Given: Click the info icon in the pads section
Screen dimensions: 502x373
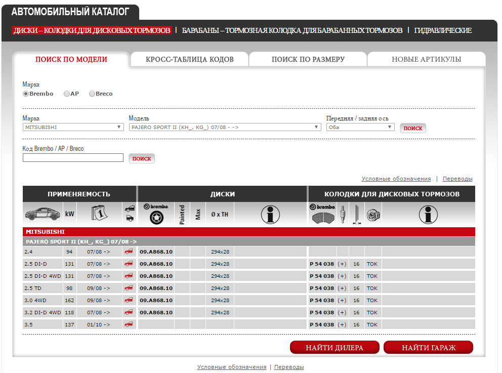Looking at the screenshot, I should pos(428,214).
